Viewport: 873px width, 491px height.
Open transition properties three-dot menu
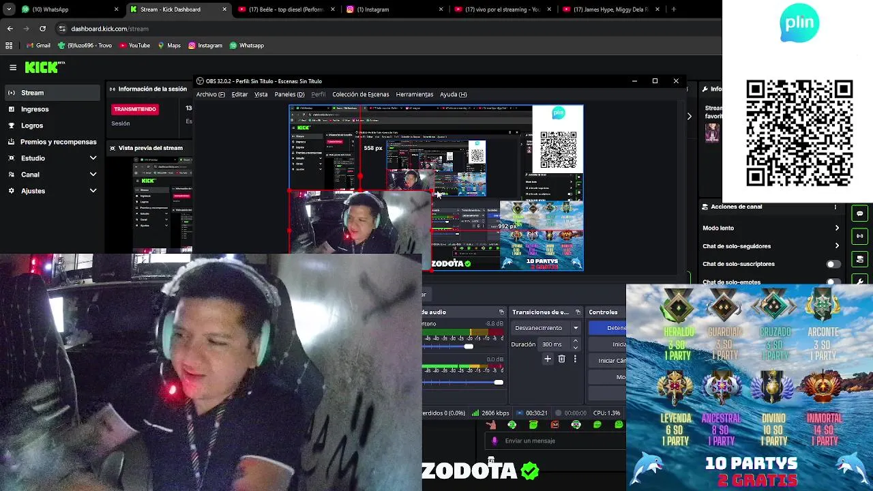tap(575, 359)
